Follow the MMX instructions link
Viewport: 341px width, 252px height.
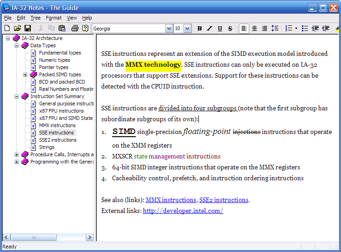point(171,200)
